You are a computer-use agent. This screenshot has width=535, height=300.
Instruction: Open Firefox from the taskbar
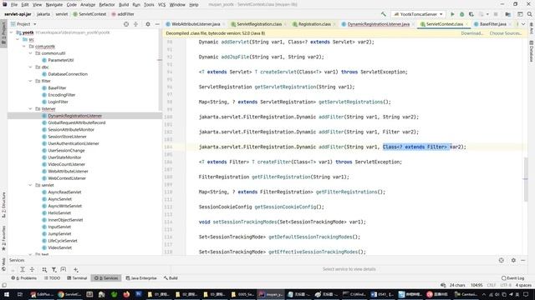(x=126, y=294)
